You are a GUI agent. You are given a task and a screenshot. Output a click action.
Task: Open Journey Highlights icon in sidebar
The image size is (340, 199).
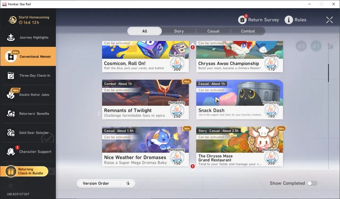[x=11, y=38]
